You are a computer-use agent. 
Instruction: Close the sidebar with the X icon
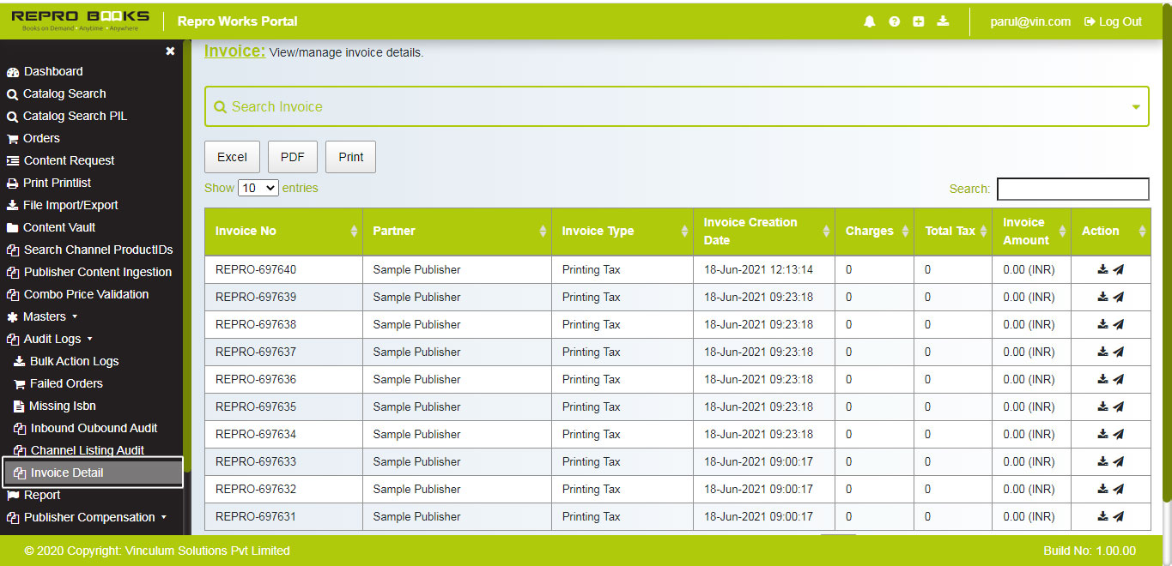[169, 51]
